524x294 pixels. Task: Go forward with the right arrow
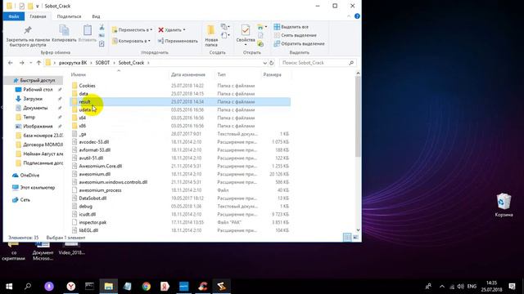coord(22,63)
